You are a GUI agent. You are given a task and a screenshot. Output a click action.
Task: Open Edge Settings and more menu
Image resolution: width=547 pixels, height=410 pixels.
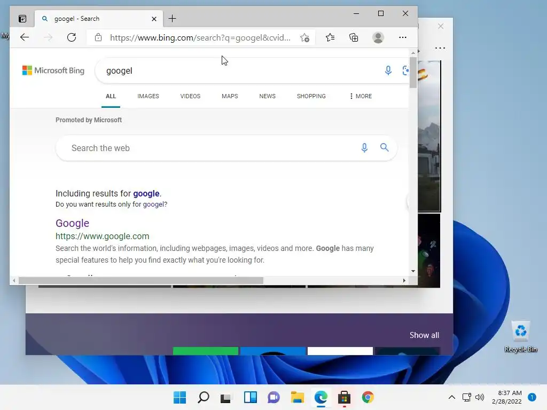[x=403, y=37]
